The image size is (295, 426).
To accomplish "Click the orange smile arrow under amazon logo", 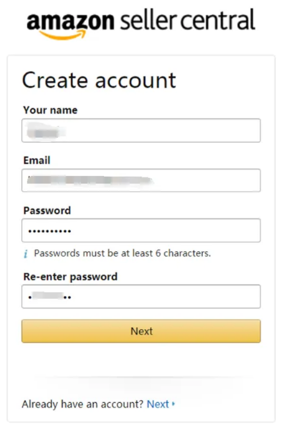I will (x=63, y=34).
